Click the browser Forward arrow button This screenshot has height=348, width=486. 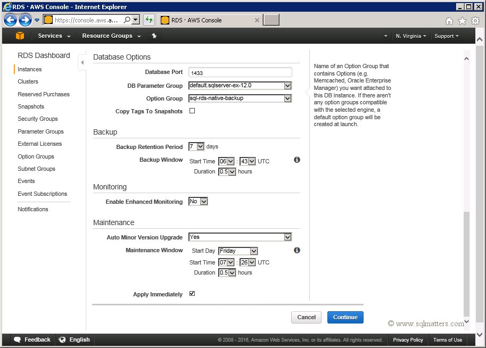point(25,20)
